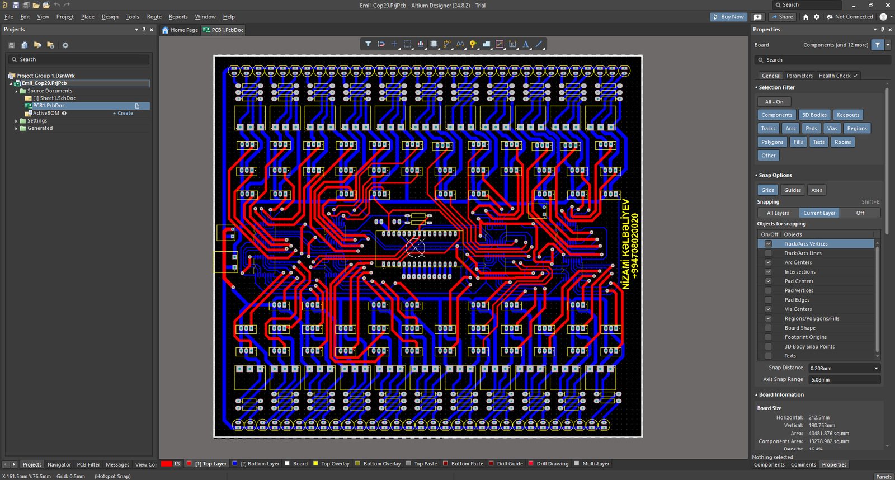Screen dimensions: 895x480
Task: Click the Place Line tool icon
Action: pos(539,44)
